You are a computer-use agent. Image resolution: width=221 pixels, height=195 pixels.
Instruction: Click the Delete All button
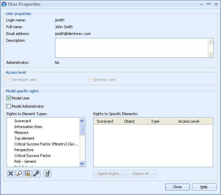(x=141, y=174)
